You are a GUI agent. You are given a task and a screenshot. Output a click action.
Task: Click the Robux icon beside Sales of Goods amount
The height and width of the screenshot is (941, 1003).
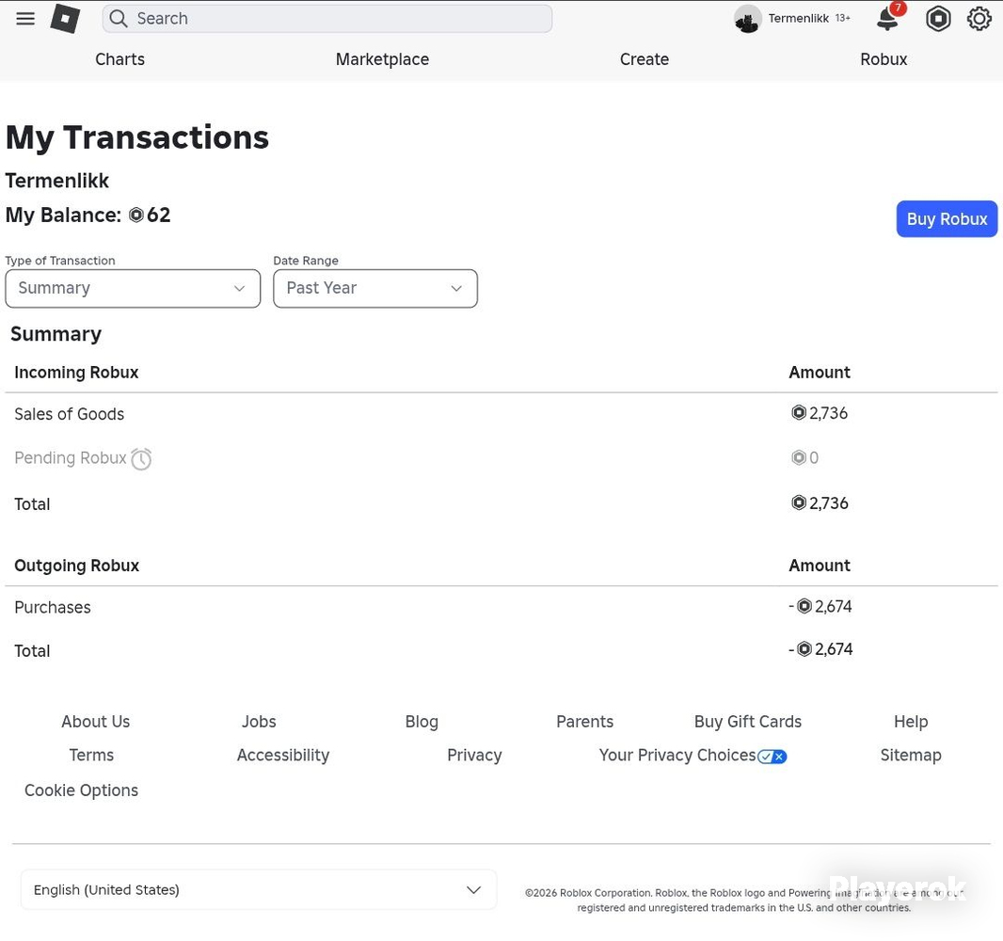798,412
